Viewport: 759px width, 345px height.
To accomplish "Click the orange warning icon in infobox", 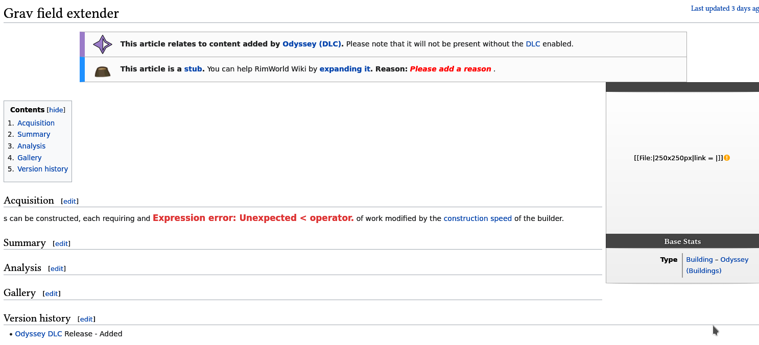I will (x=727, y=158).
